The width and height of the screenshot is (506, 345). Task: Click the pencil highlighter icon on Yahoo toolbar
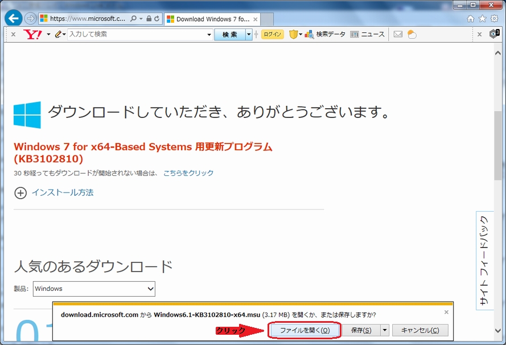(x=58, y=34)
